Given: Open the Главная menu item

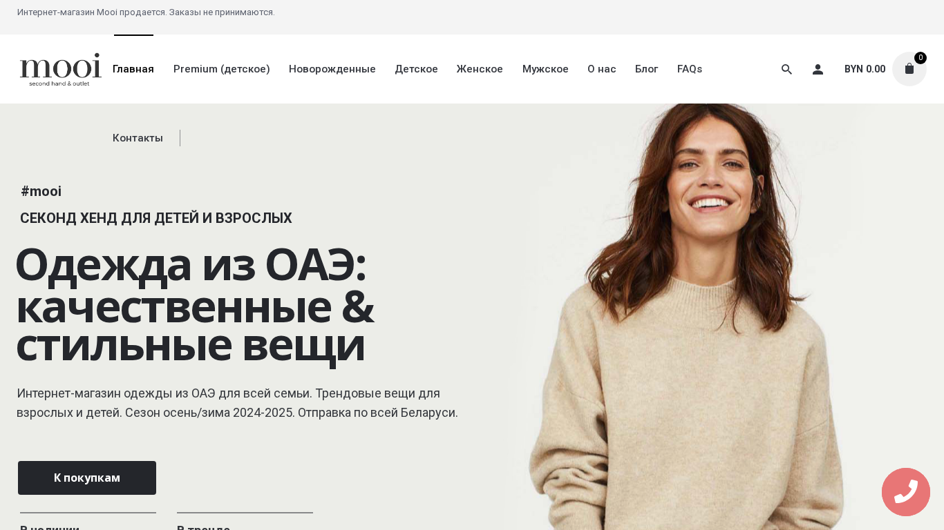Looking at the screenshot, I should (x=133, y=69).
